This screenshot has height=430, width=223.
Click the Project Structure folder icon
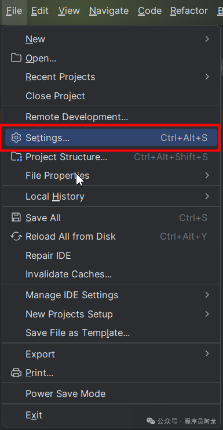click(x=16, y=157)
